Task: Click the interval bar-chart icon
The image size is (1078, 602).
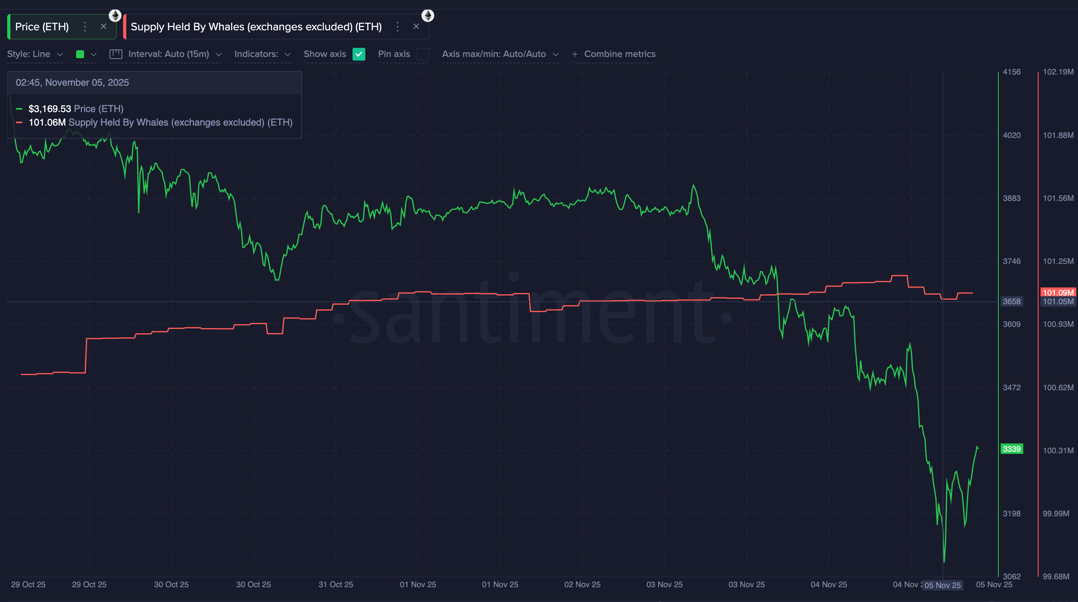Action: (x=116, y=54)
